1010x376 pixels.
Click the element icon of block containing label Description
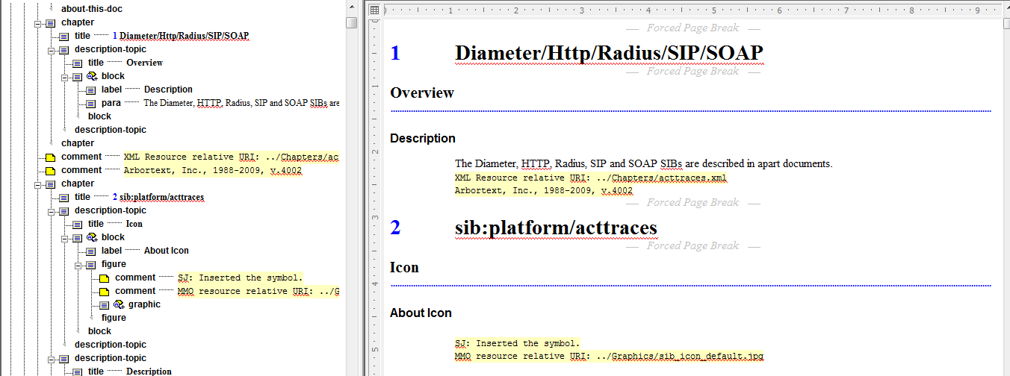pos(78,76)
